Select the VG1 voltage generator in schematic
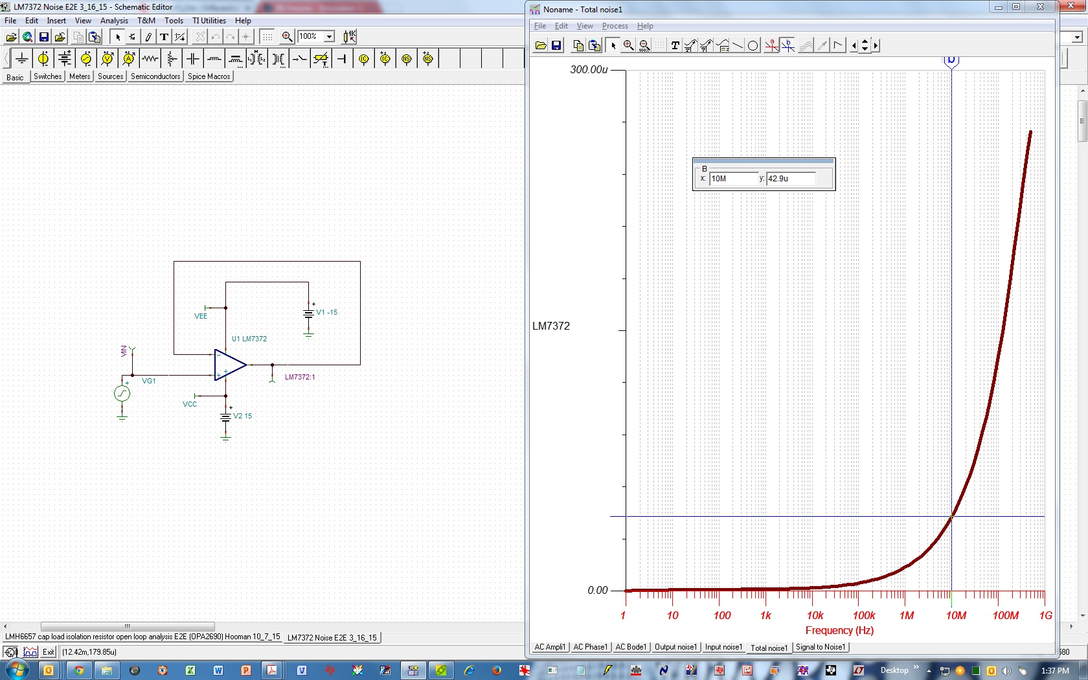Image resolution: width=1088 pixels, height=680 pixels. tap(122, 393)
